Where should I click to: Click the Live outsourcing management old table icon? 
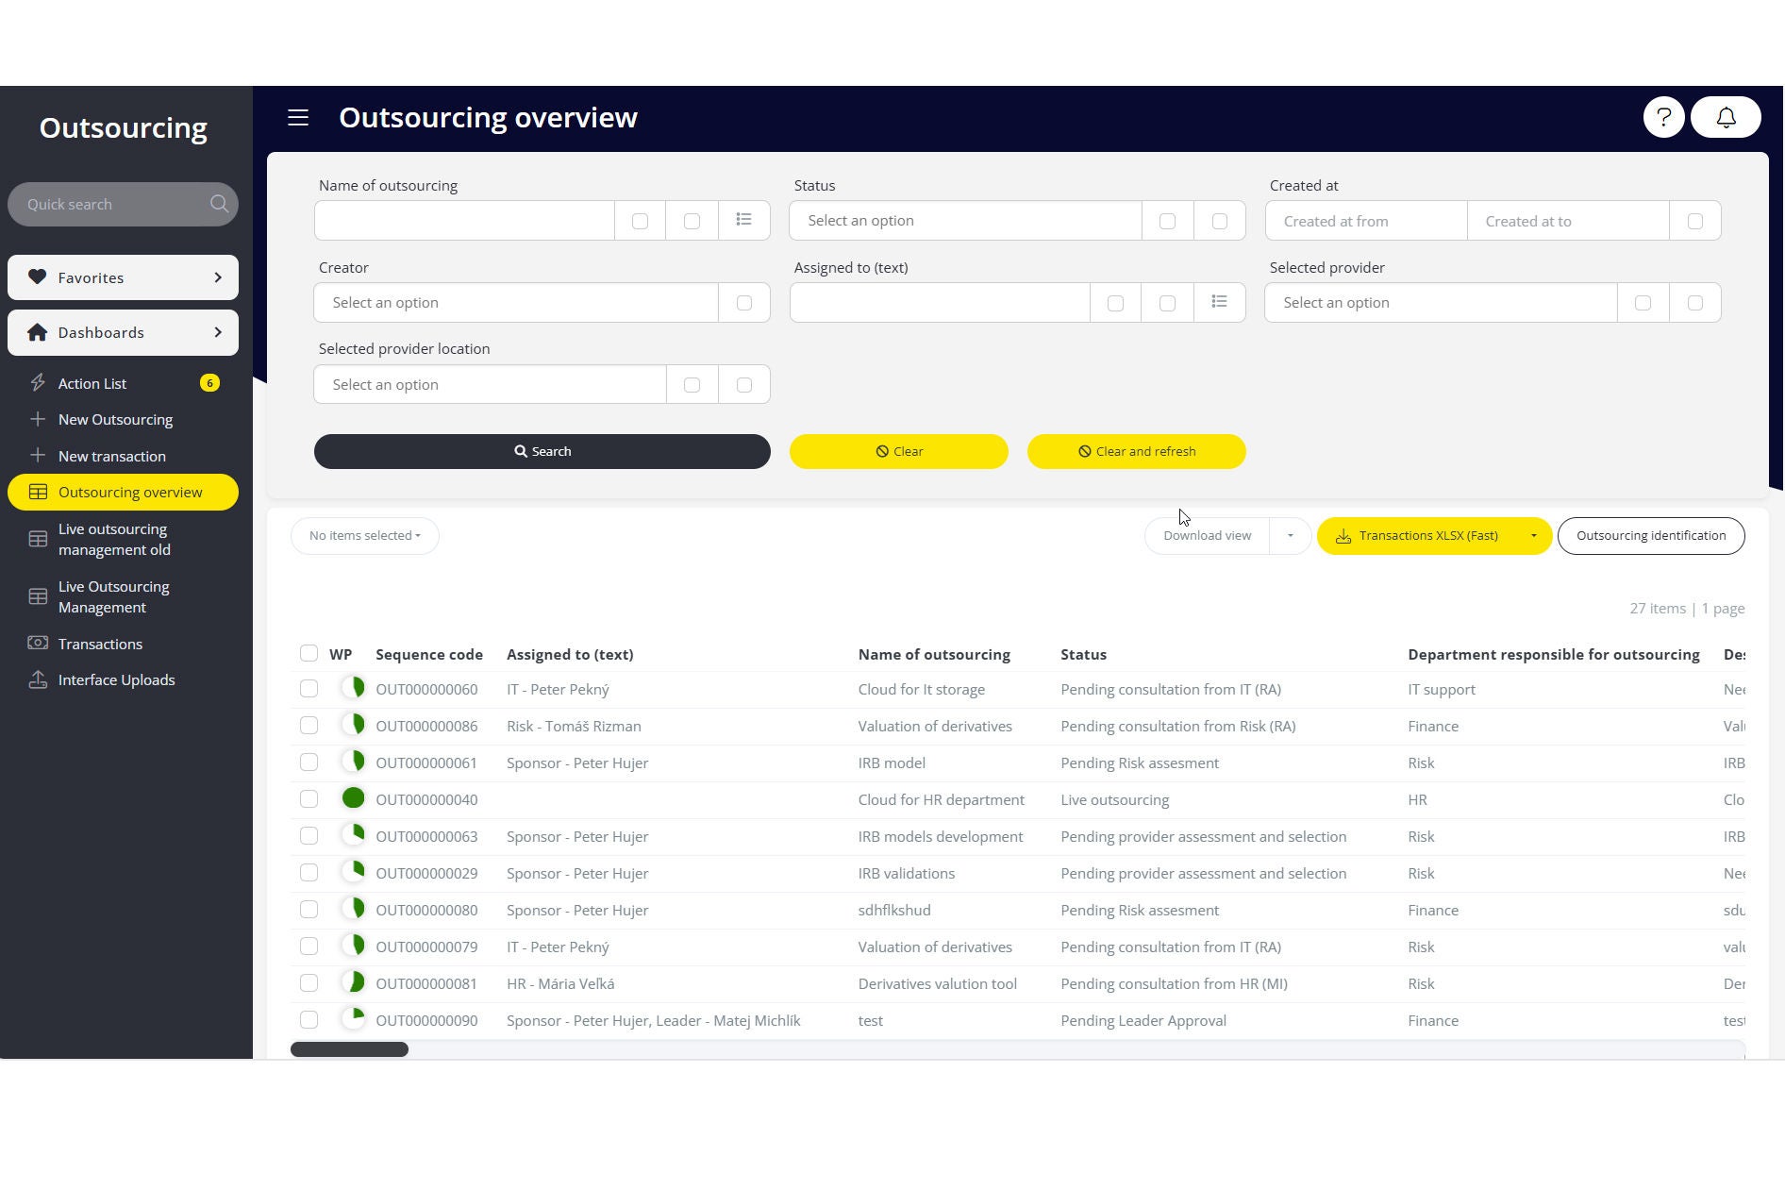(x=38, y=539)
